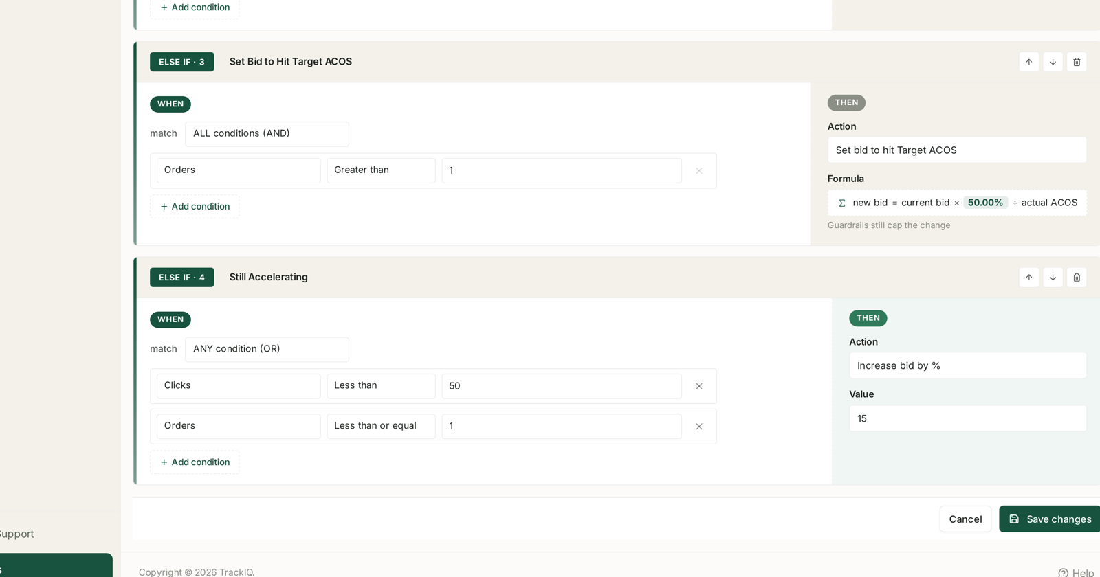The image size is (1100, 577).
Task: Add a condition to Set Bid to Hit Target ACOS
Action: click(x=195, y=207)
